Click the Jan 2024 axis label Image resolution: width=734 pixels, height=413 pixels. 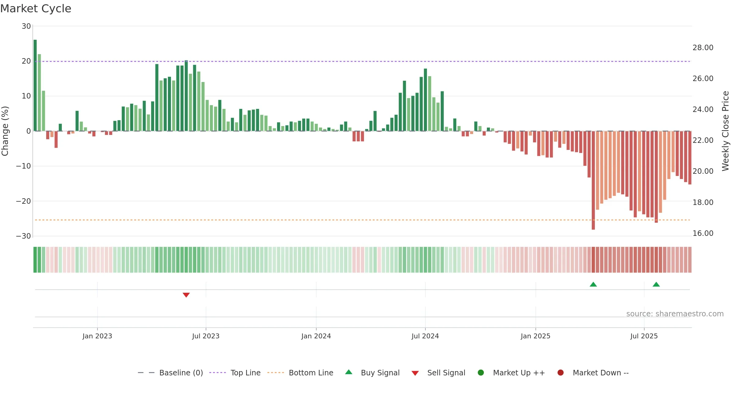[316, 336]
